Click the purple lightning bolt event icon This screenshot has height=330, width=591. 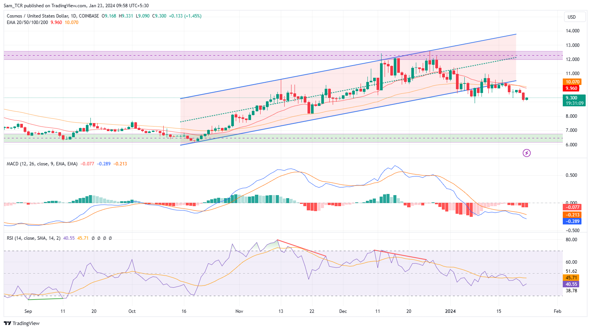(x=527, y=153)
